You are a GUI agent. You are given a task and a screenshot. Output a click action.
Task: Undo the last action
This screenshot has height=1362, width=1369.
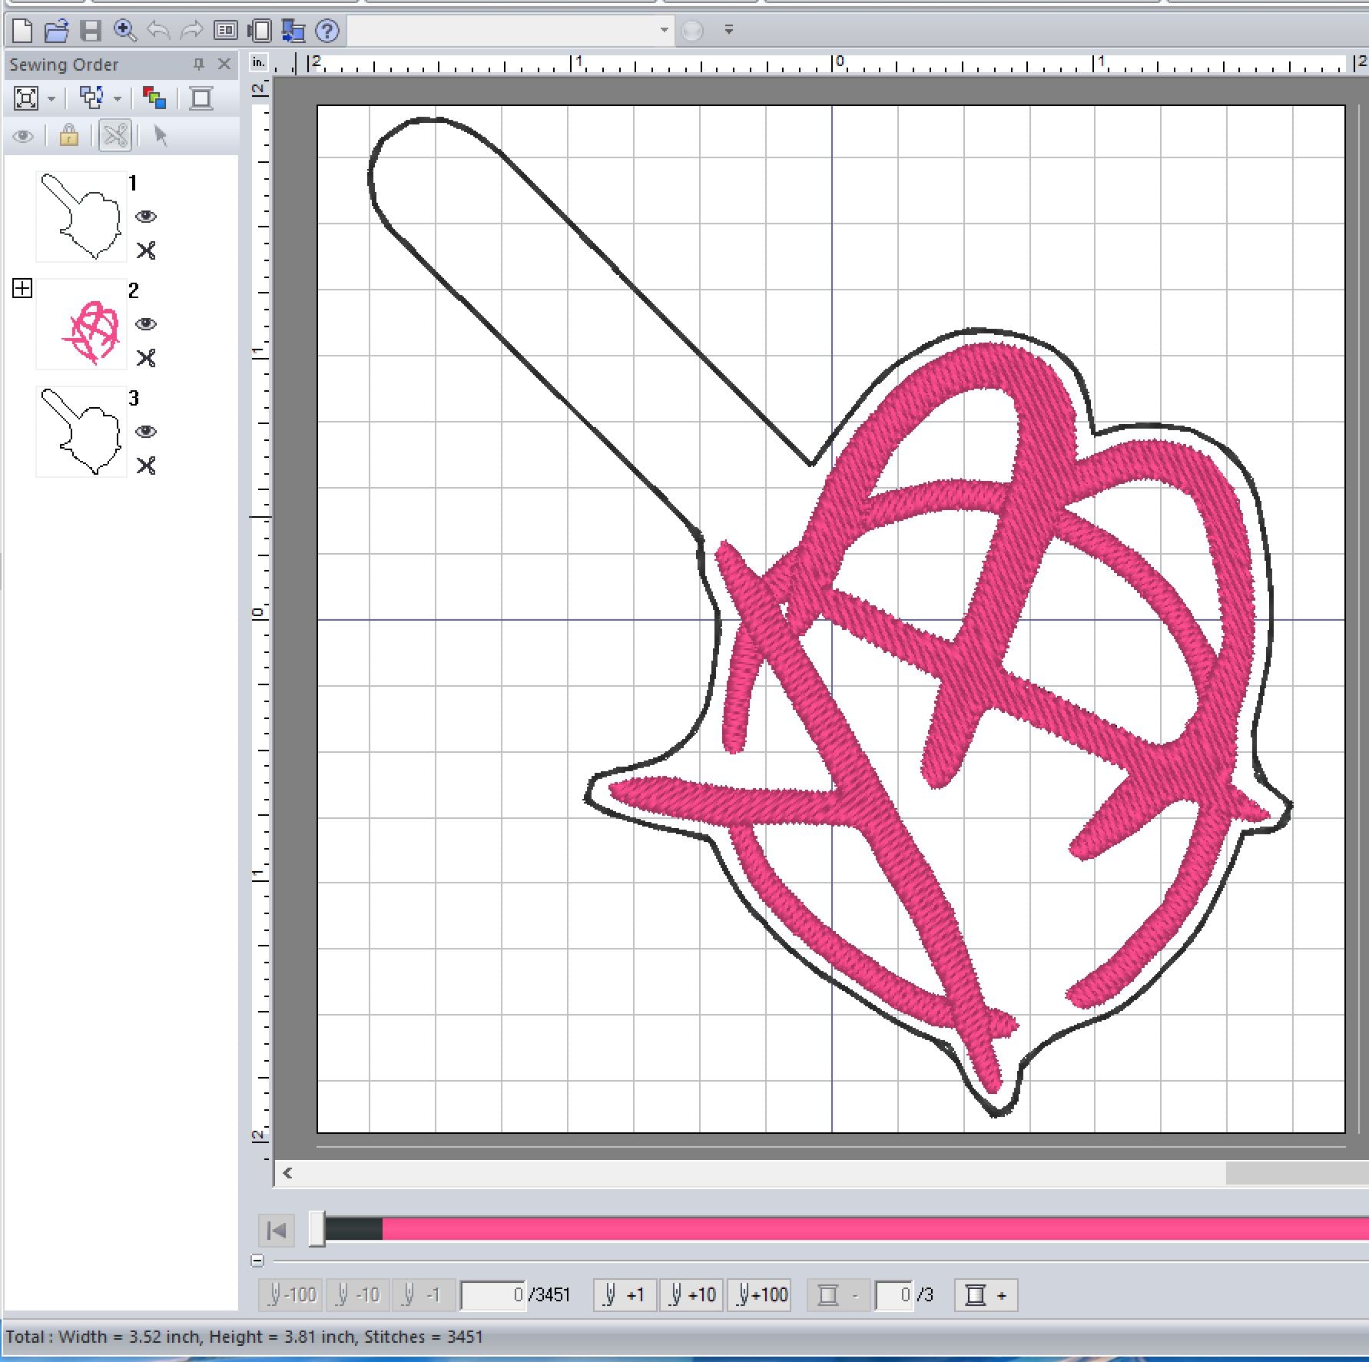[x=158, y=31]
